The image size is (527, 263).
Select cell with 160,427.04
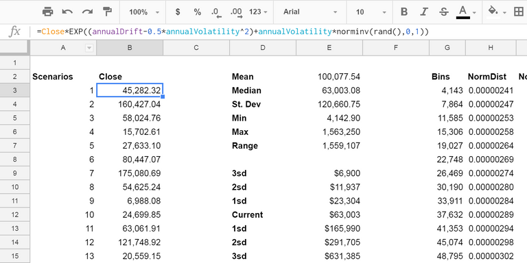point(130,104)
